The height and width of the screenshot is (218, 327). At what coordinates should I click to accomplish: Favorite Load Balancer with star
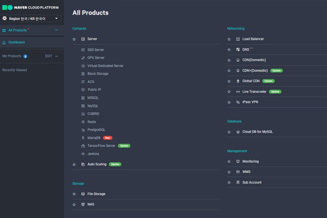(x=229, y=39)
